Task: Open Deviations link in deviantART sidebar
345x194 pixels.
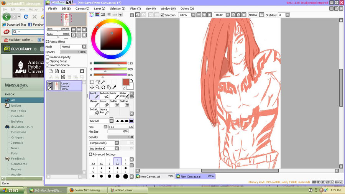Action: 18,132
